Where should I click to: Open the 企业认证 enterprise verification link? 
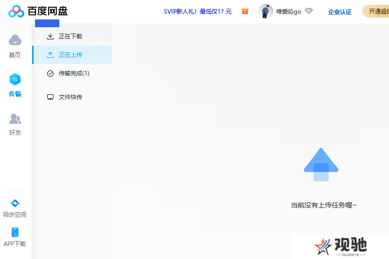click(340, 12)
